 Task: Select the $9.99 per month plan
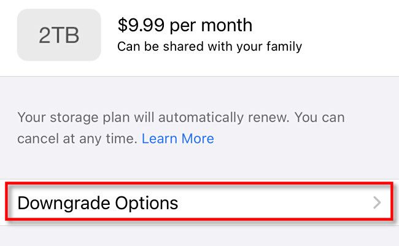184,26
